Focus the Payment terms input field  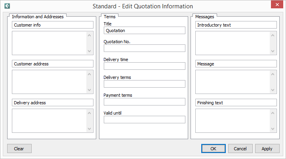click(x=144, y=102)
